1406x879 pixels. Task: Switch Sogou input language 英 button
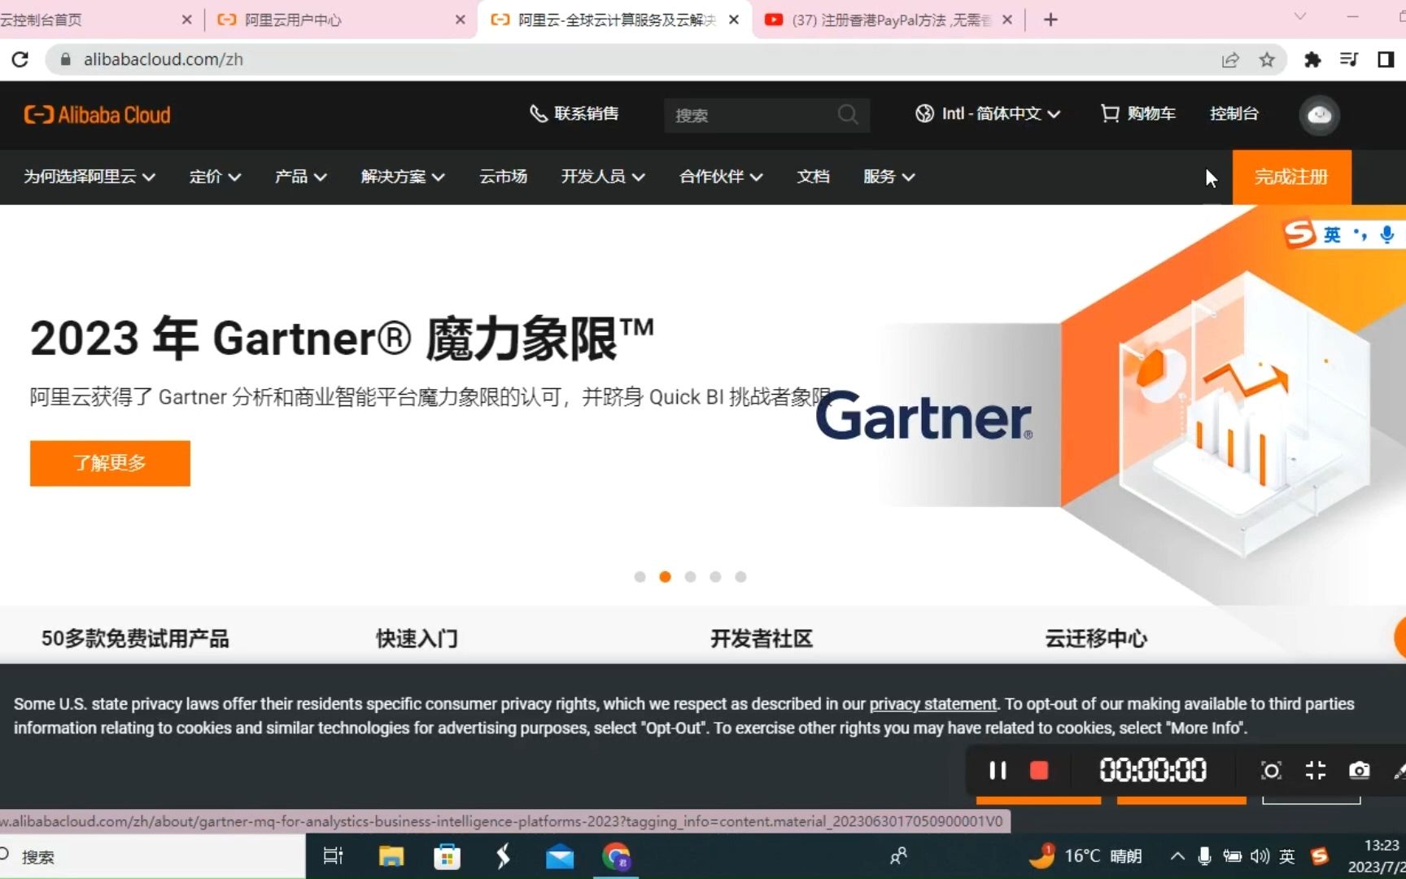[x=1332, y=234]
